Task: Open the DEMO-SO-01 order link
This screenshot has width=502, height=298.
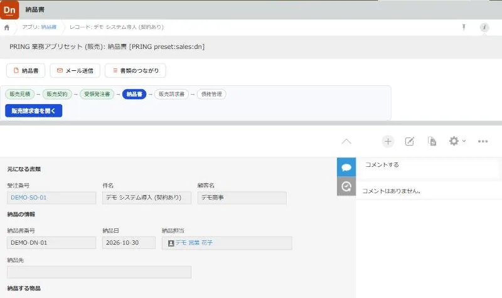Action: coord(28,198)
